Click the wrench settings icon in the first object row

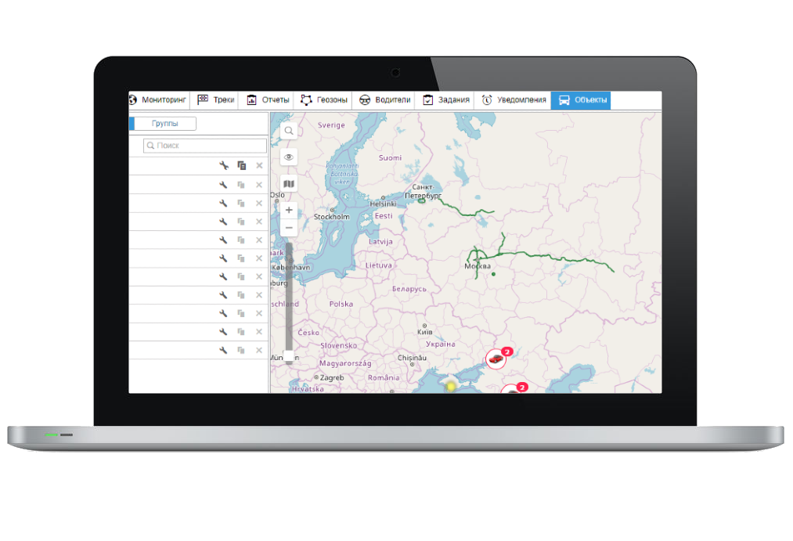[x=224, y=166]
